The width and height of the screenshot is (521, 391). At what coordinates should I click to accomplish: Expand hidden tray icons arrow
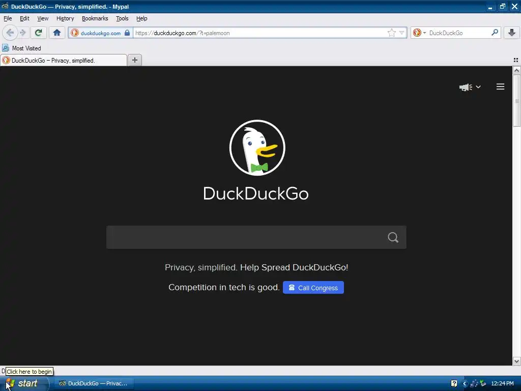point(465,383)
